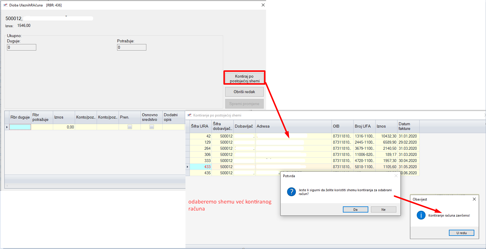Click 'Kontiraj po postojećoj shemi' button
Image resolution: width=486 pixels, height=249 pixels.
pyautogui.click(x=244, y=78)
